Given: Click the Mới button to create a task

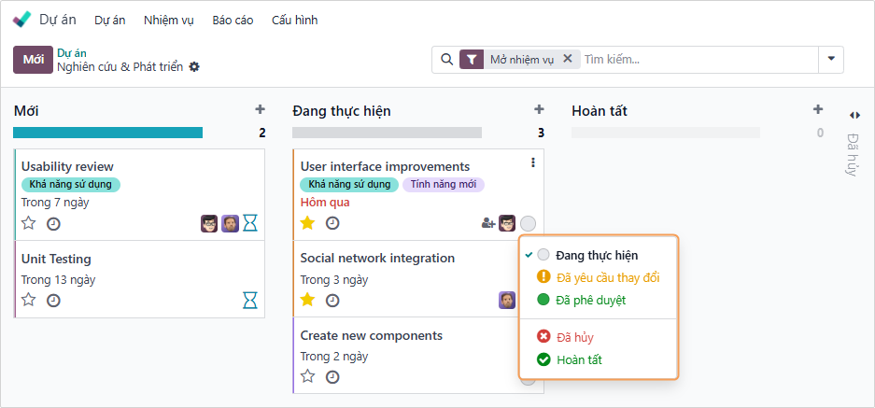Looking at the screenshot, I should pyautogui.click(x=33, y=60).
